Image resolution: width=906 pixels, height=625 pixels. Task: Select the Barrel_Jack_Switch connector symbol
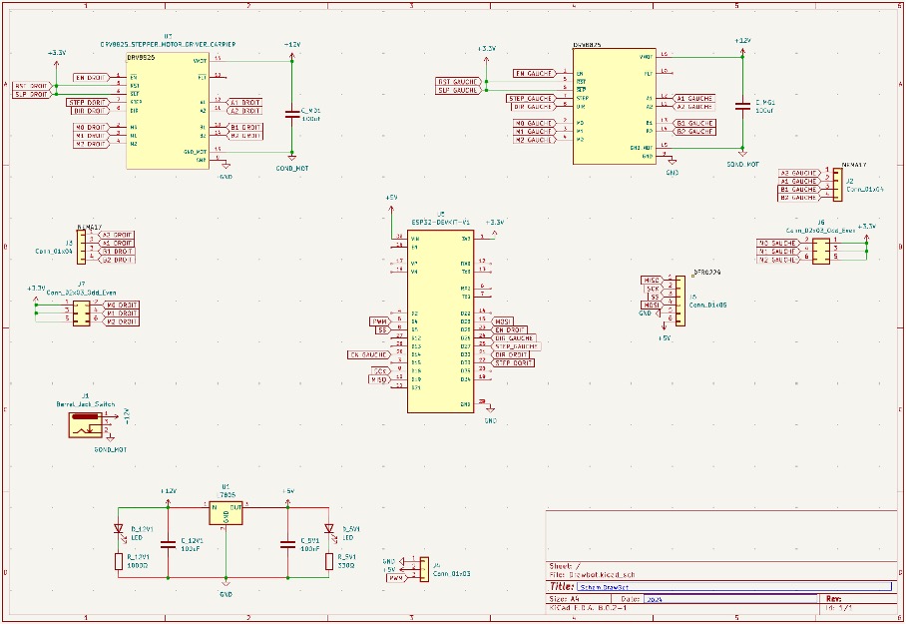click(x=84, y=426)
